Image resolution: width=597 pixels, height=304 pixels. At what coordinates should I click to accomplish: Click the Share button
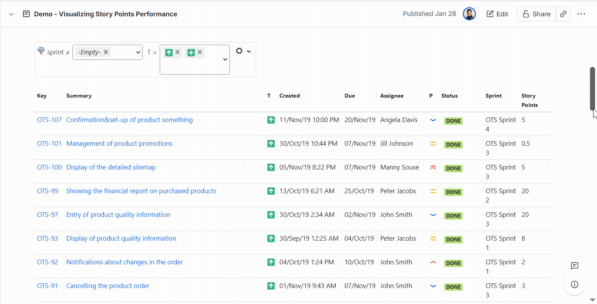(536, 14)
